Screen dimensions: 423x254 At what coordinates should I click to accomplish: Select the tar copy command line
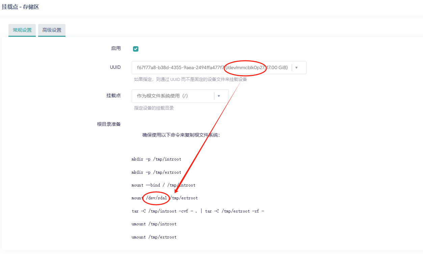pyautogui.click(x=197, y=211)
